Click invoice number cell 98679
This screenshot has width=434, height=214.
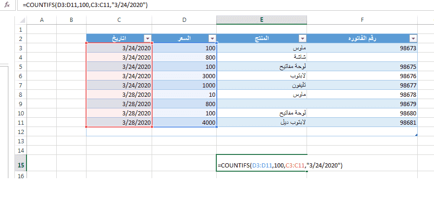(362, 104)
